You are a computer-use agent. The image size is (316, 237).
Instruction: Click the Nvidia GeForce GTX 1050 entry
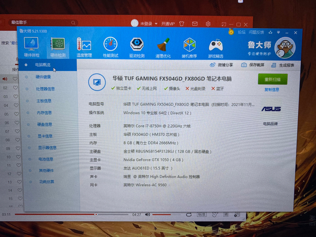point(153,160)
